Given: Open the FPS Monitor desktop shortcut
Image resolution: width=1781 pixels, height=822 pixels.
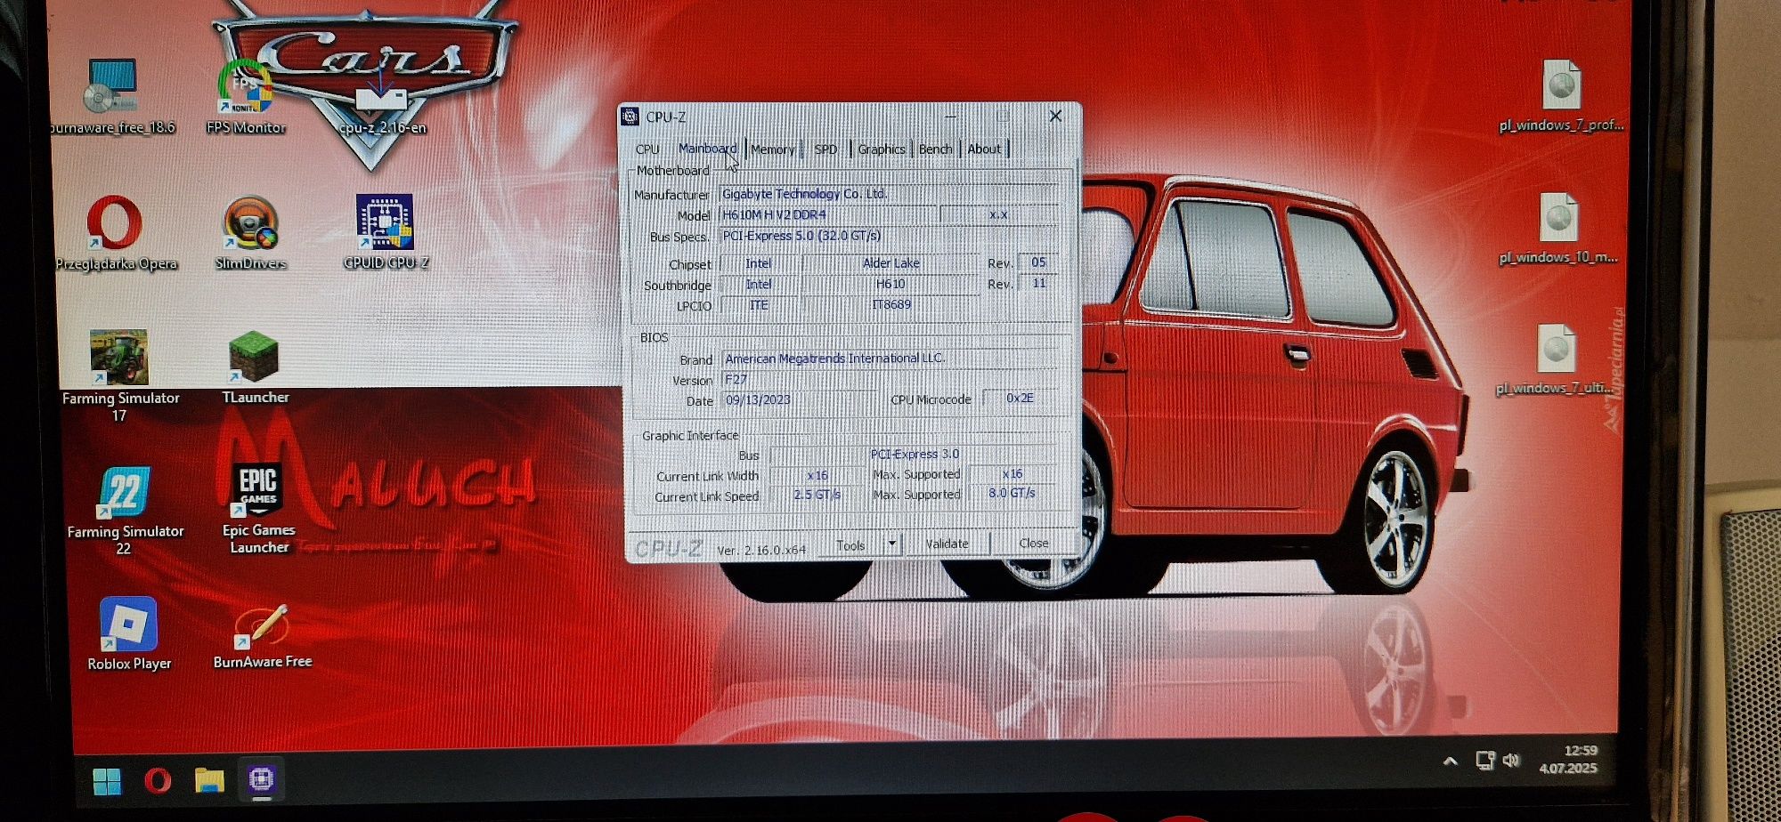Looking at the screenshot, I should tap(246, 98).
